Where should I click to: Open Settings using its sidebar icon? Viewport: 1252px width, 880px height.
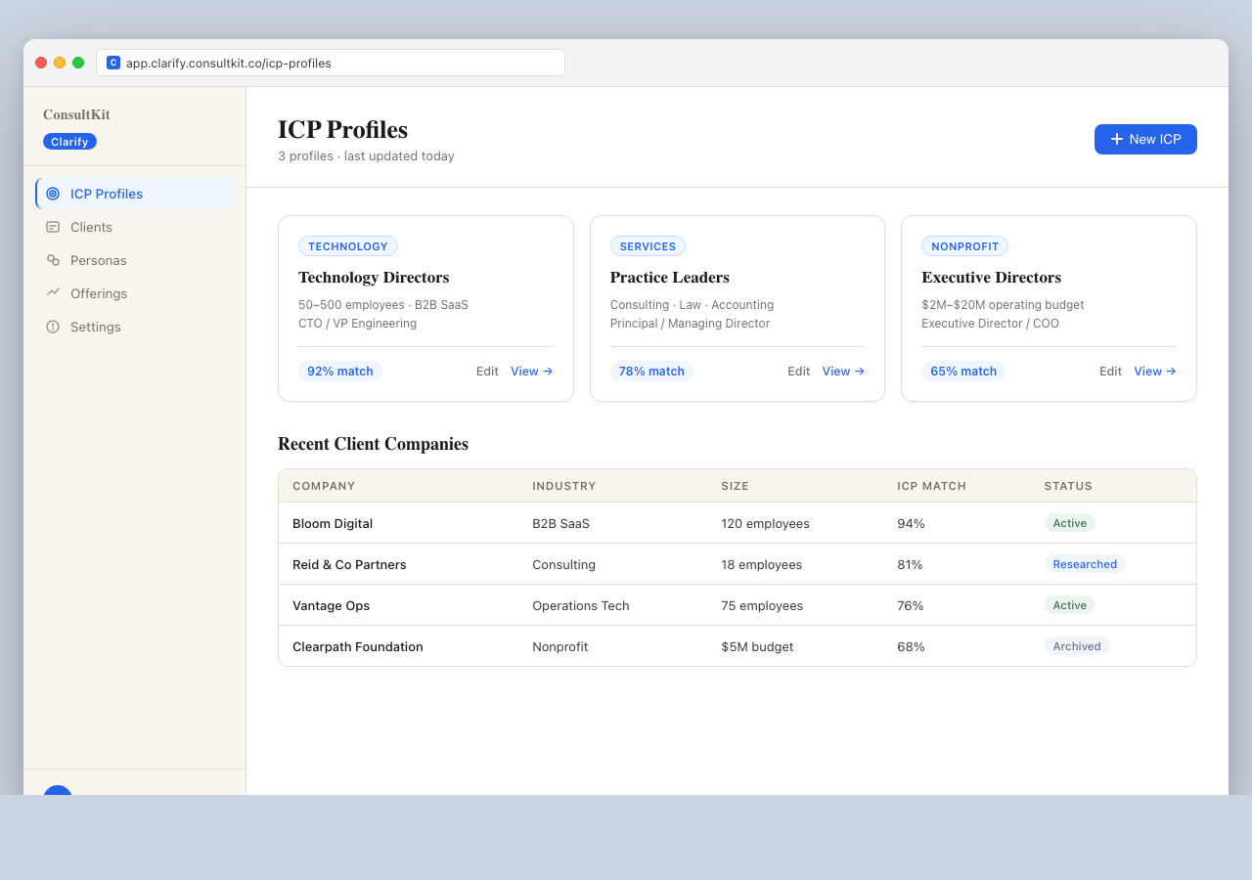(52, 327)
